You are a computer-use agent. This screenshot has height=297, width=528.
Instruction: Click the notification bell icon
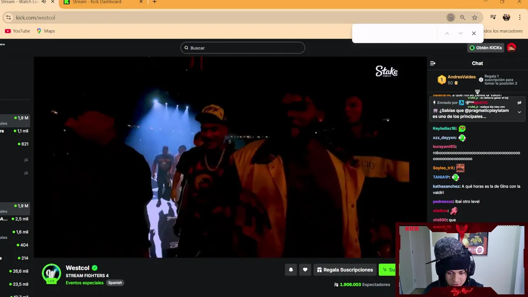[x=291, y=270]
